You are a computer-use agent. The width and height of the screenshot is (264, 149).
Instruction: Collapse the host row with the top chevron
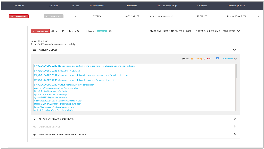pos(258,16)
